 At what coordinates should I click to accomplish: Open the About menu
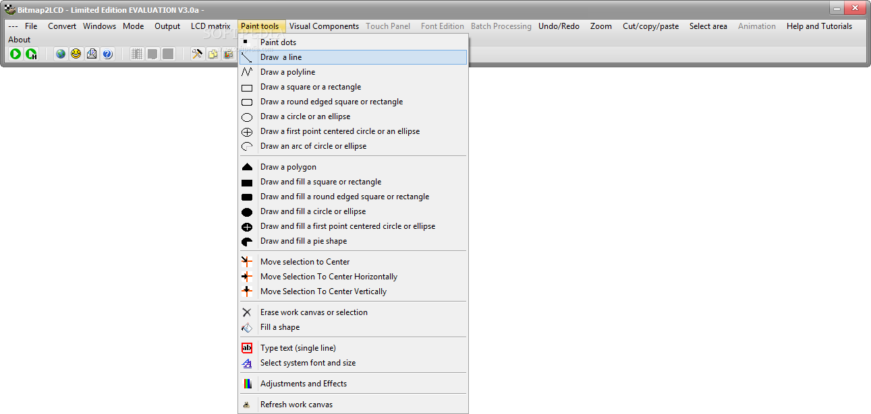tap(20, 40)
